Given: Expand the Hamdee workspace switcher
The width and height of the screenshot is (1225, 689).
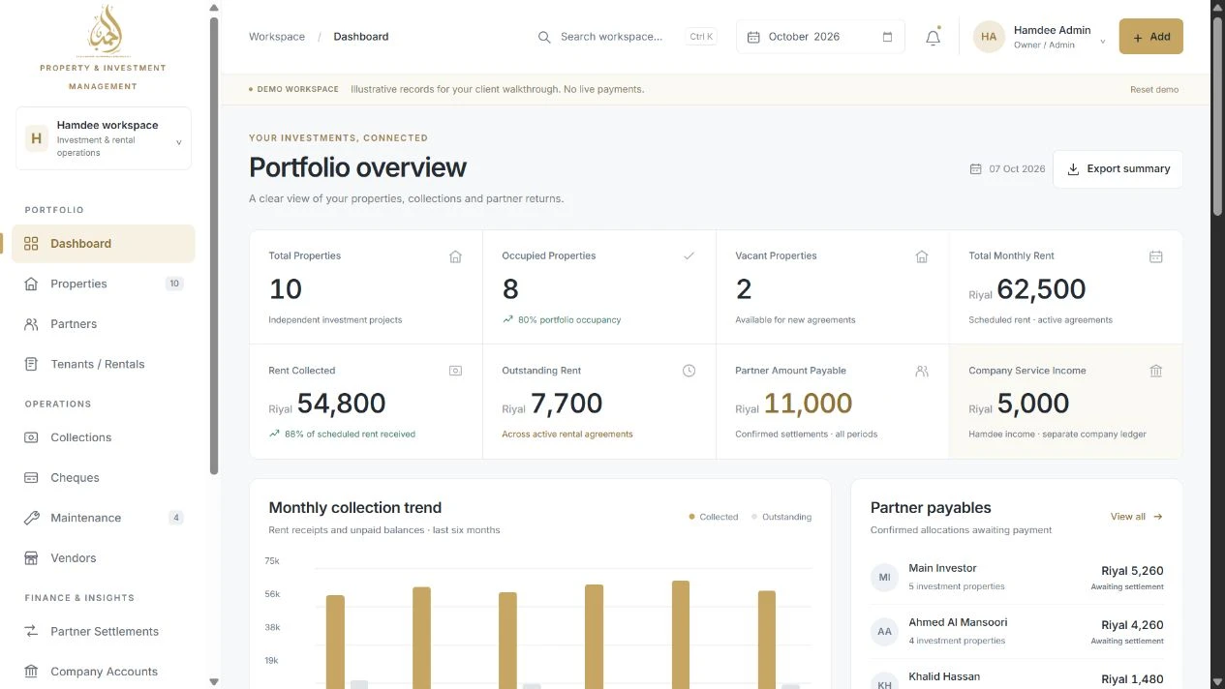Looking at the screenshot, I should 104,138.
